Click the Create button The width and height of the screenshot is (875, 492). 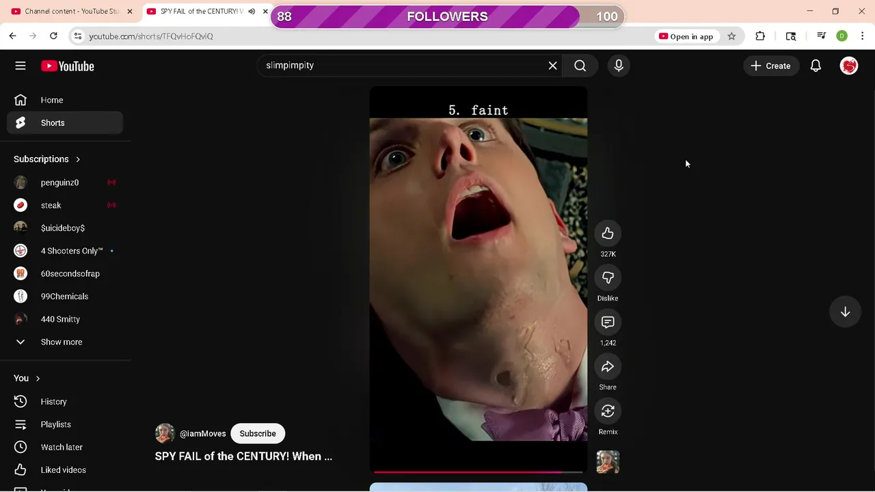(770, 66)
